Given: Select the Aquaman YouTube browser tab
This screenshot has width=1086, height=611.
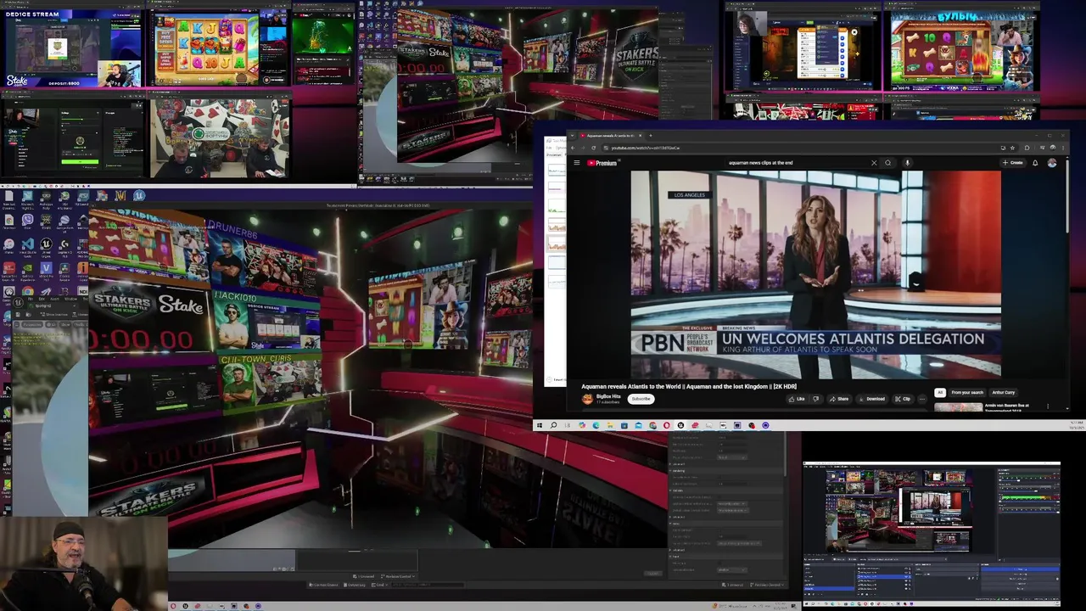Looking at the screenshot, I should 611,135.
